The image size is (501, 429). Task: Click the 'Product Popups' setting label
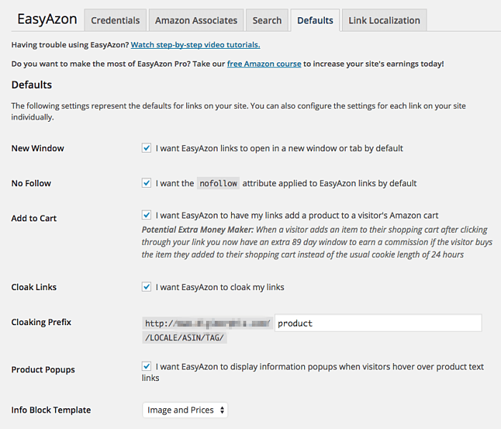pos(43,370)
